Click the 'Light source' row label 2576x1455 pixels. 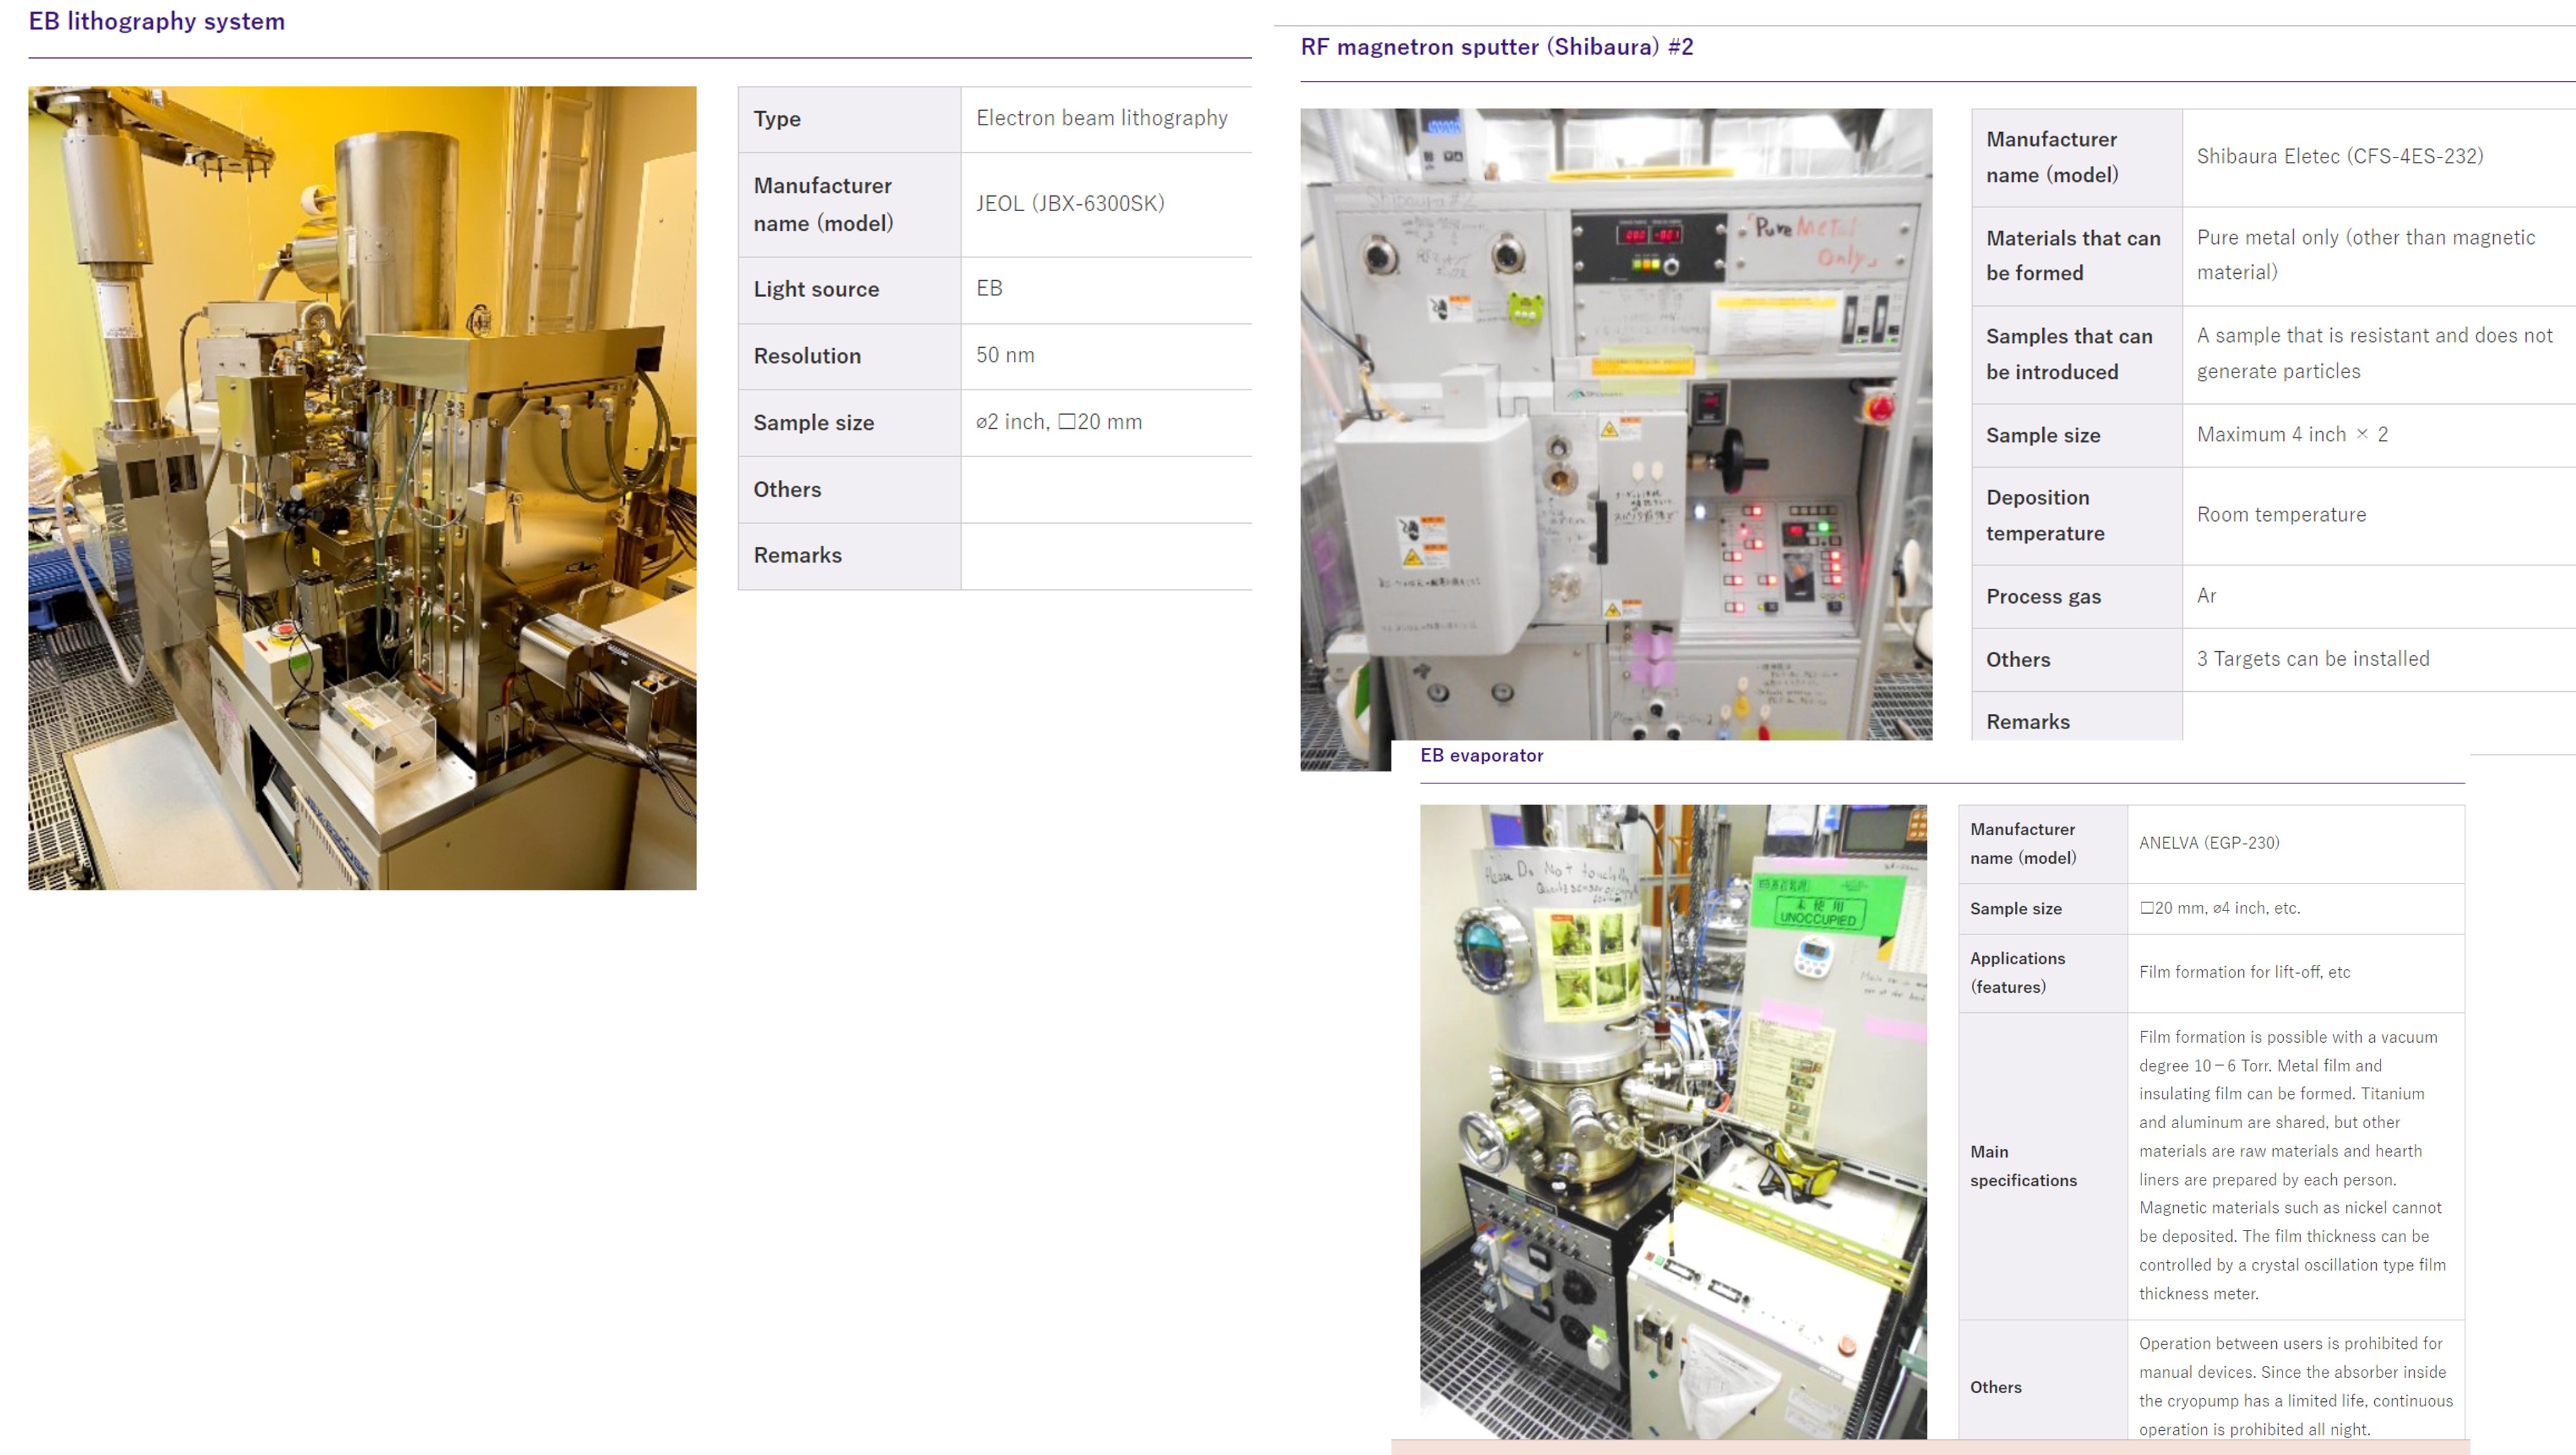(816, 289)
